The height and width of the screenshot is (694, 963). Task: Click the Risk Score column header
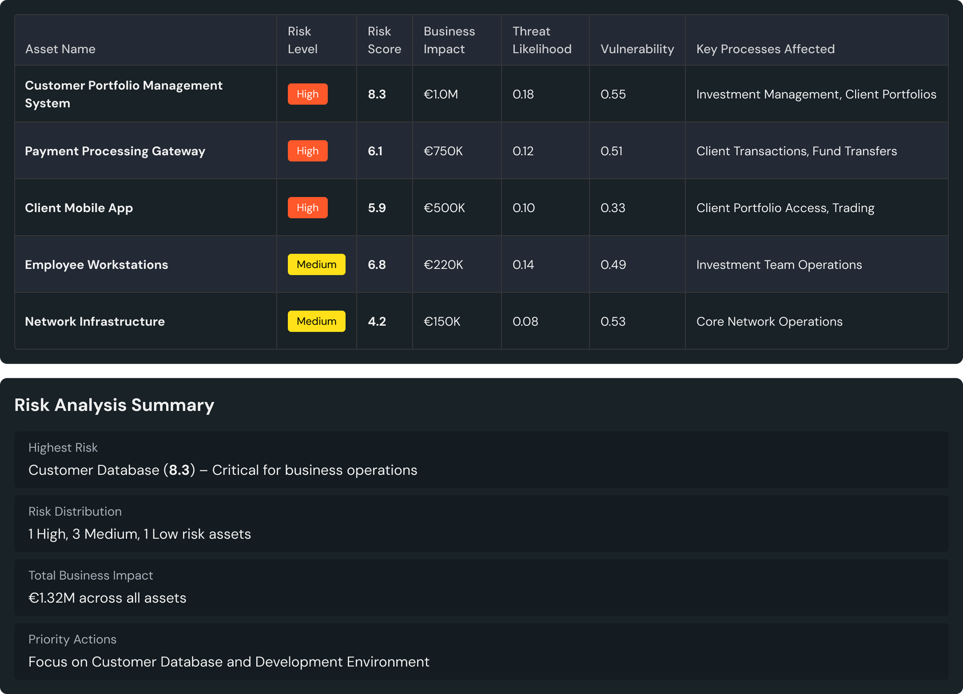(x=384, y=40)
